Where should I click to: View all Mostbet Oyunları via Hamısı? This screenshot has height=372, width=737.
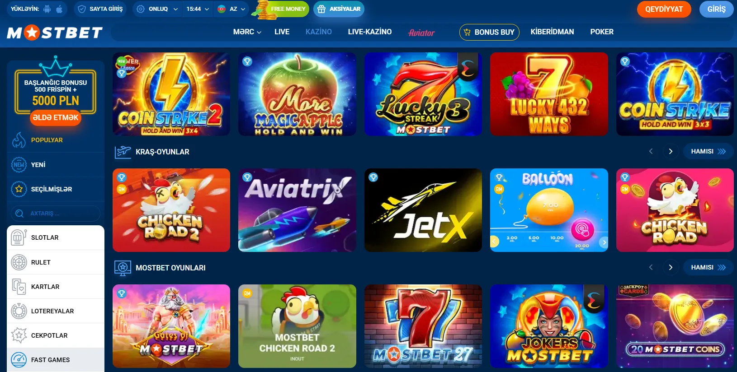coord(708,267)
